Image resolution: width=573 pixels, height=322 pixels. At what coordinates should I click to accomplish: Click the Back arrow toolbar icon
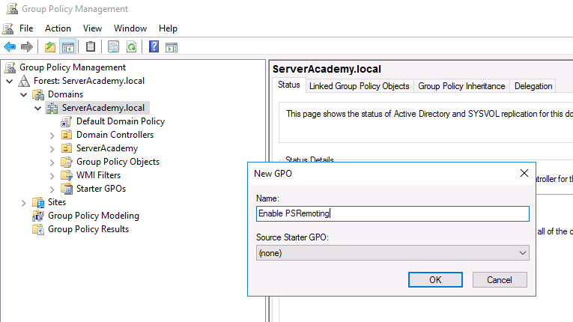click(x=10, y=46)
